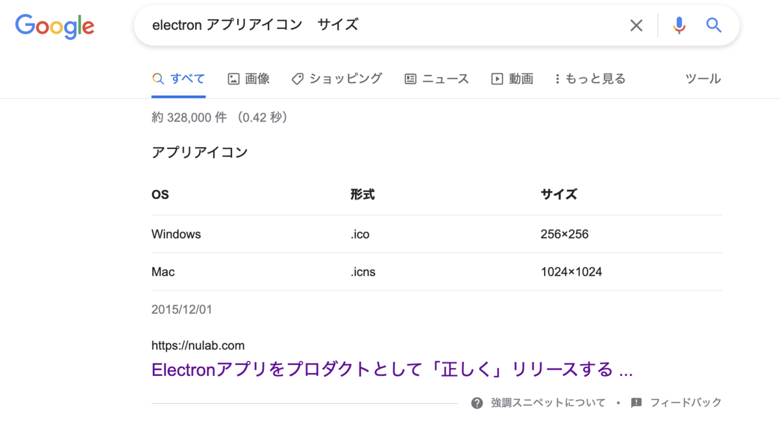Click the 1024×1024 size cell

pyautogui.click(x=571, y=272)
